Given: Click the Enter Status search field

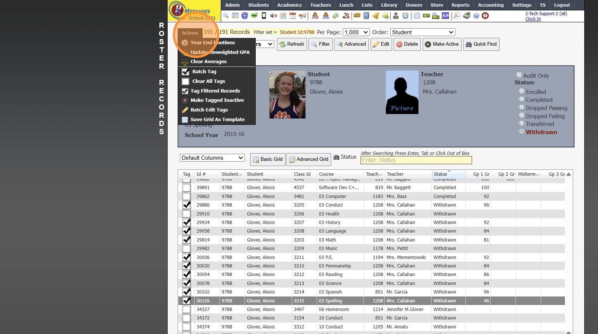Looking at the screenshot, I should coord(416,160).
